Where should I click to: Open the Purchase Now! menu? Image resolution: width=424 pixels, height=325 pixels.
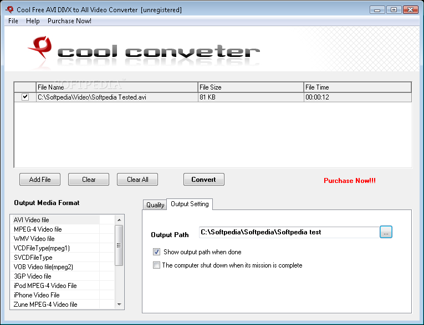(69, 21)
